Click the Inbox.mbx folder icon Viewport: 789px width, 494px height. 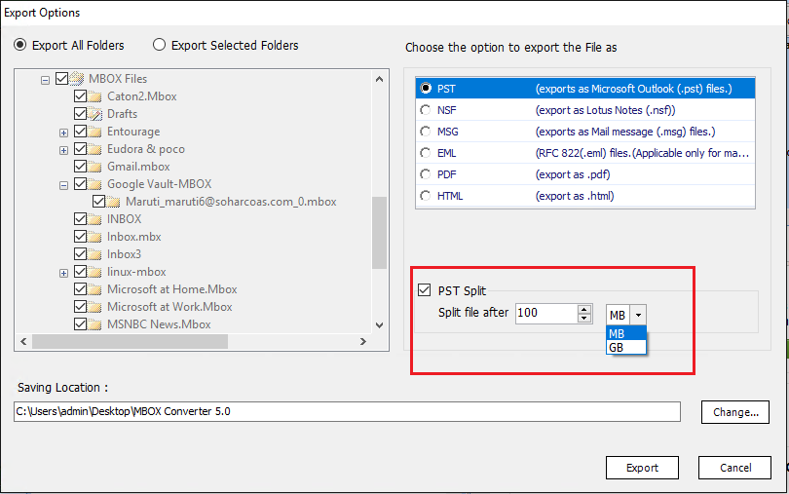94,237
